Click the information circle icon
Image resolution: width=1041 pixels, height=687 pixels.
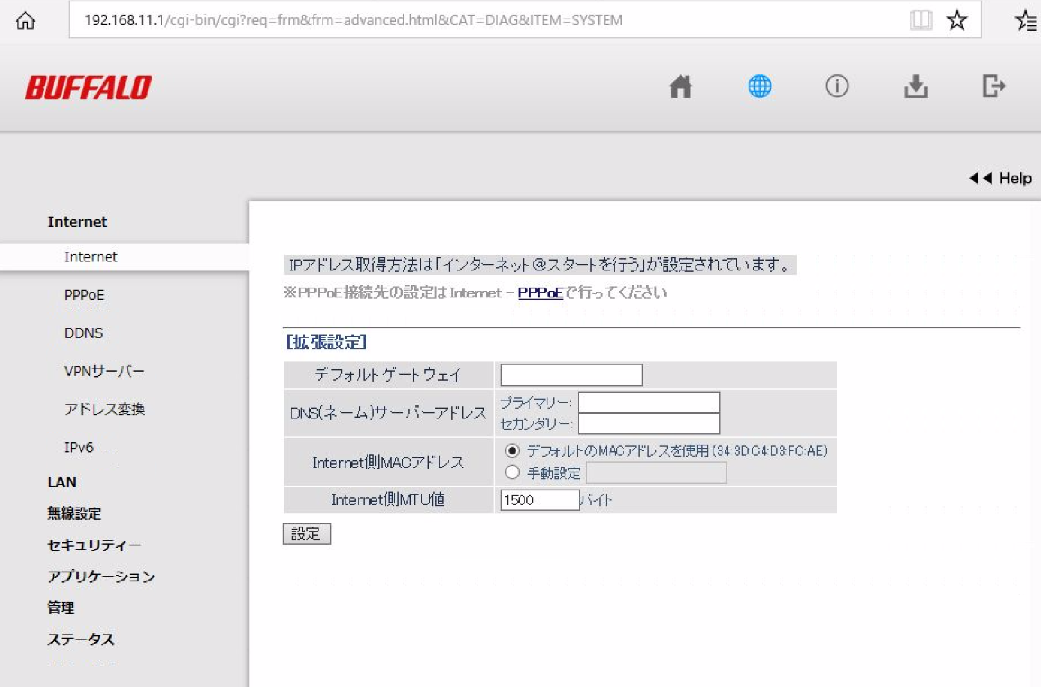(837, 86)
